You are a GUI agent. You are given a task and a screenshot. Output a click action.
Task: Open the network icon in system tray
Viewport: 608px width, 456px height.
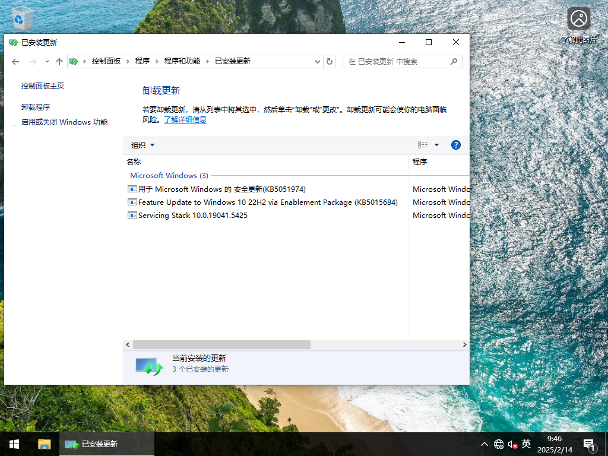tap(499, 444)
